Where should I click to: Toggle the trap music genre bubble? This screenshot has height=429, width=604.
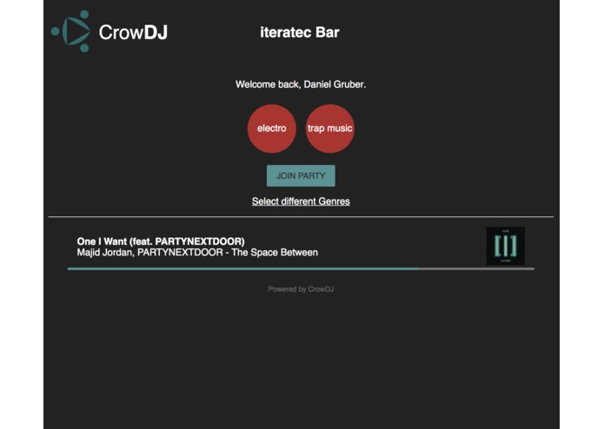click(329, 129)
